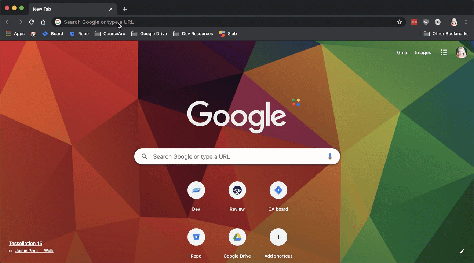Viewport: 474px width, 263px height.
Task: Open the Repo bookmark in bookmarks bar
Action: pos(79,34)
